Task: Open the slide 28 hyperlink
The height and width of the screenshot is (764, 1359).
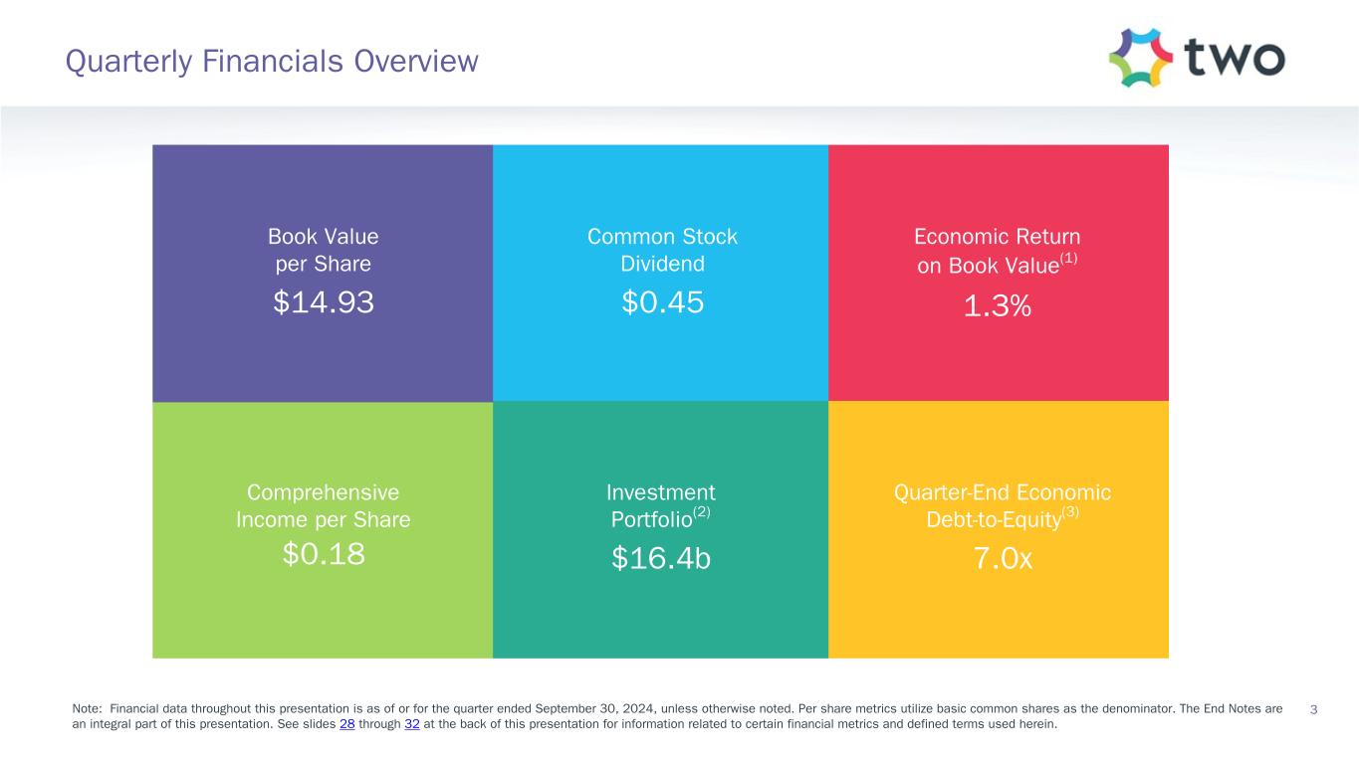Action: [347, 724]
